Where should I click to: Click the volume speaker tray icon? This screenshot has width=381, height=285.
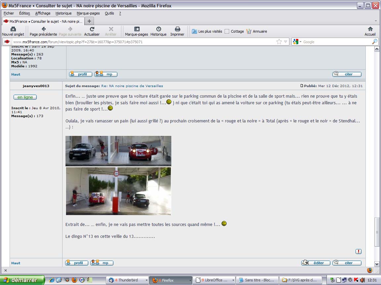click(362, 280)
